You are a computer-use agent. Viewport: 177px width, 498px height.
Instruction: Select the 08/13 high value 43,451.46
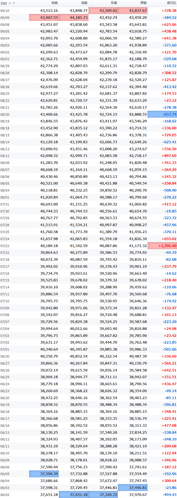tap(79, 149)
